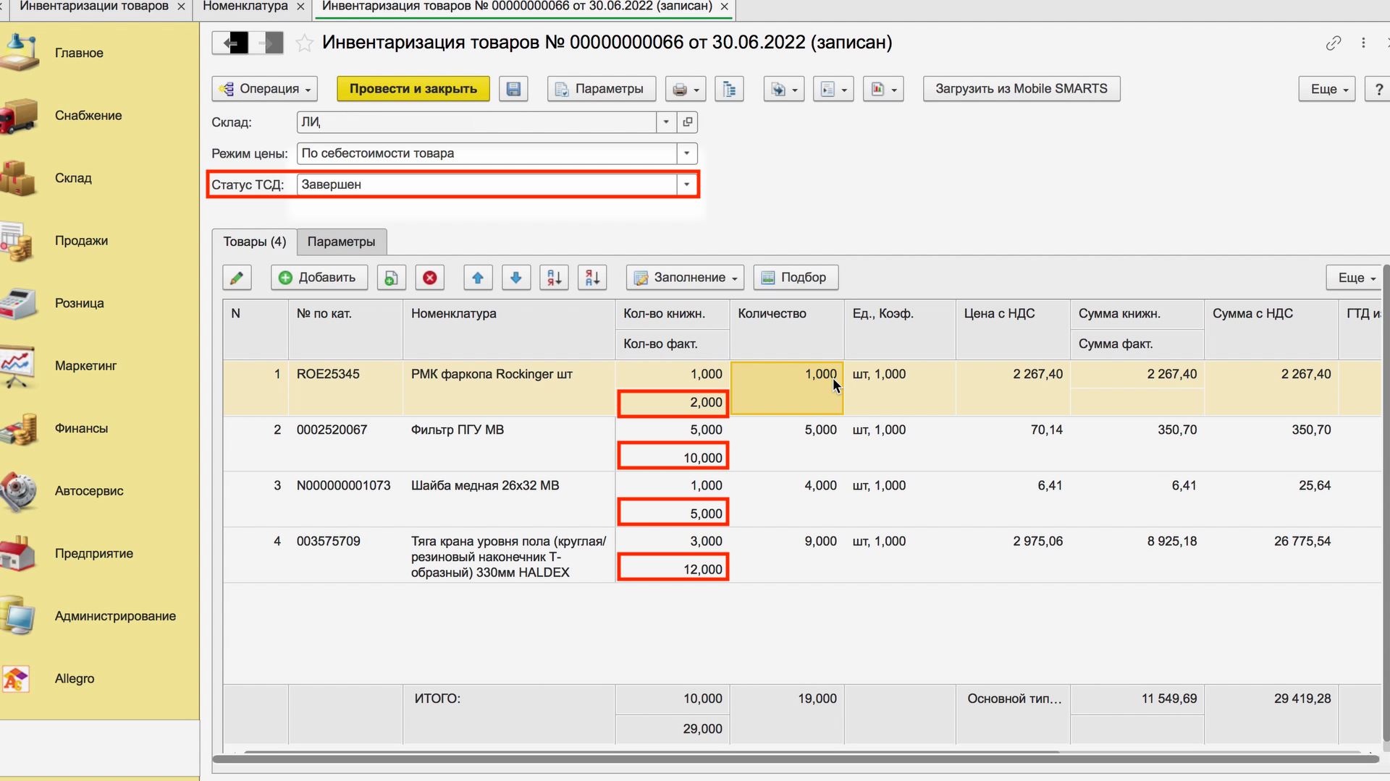Click the Параметры toolbar button

pos(601,89)
